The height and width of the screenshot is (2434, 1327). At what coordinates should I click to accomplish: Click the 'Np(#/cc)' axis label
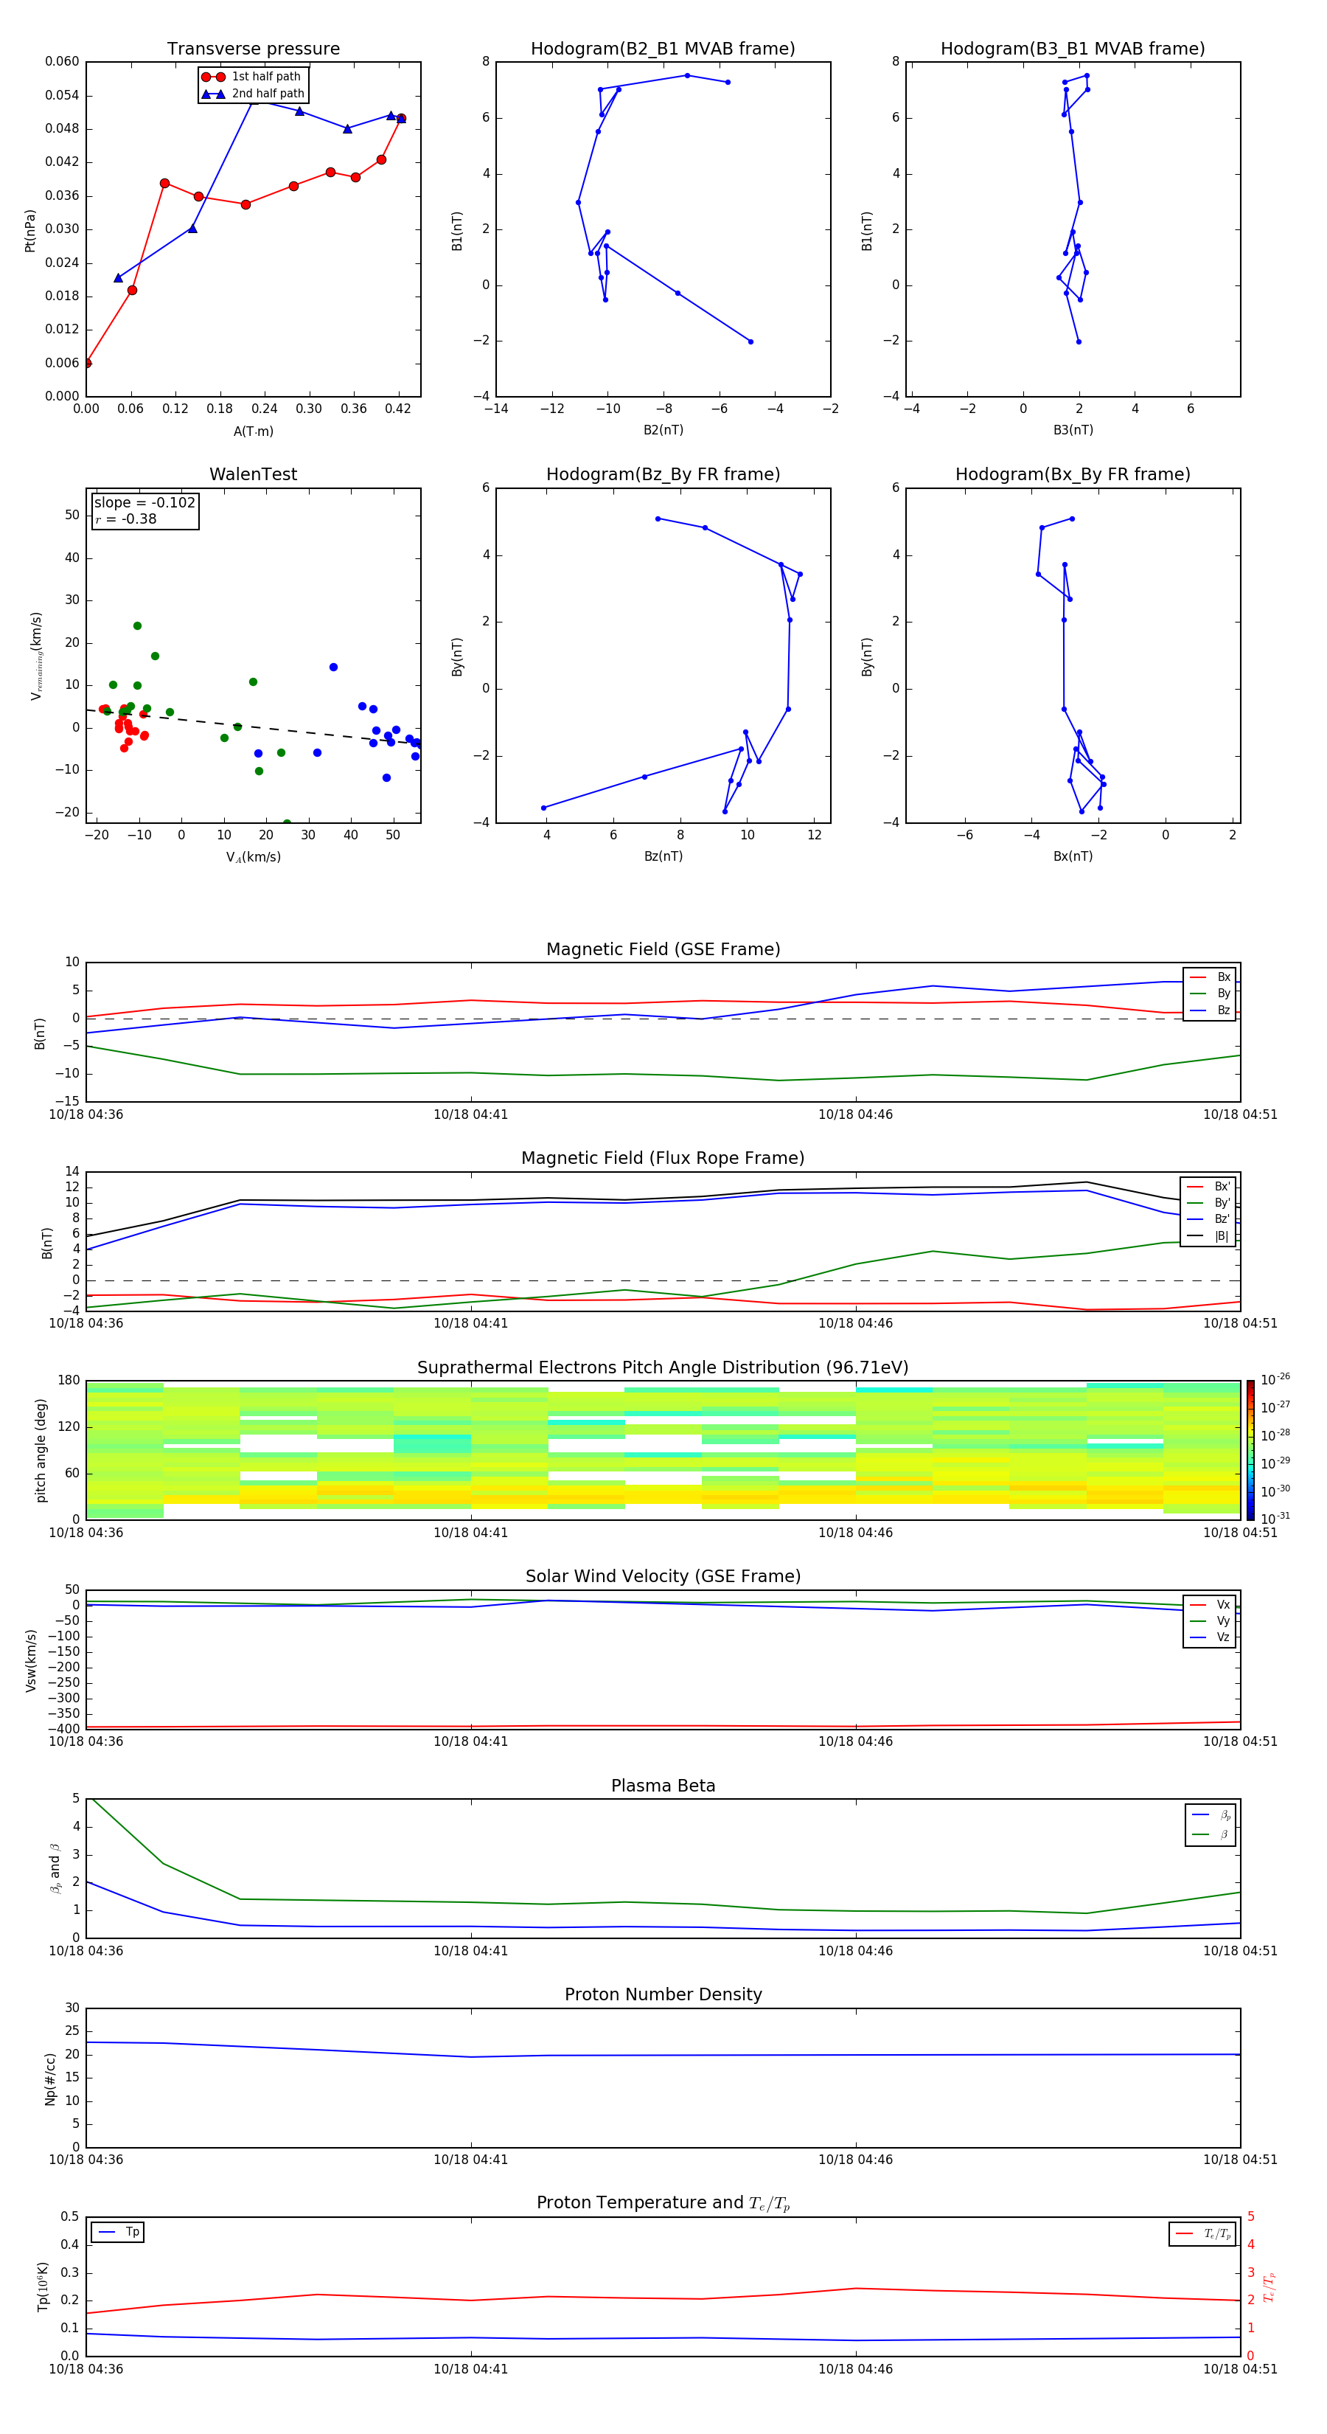click(50, 2078)
